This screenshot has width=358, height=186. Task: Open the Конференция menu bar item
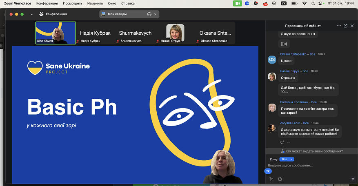pos(47,3)
